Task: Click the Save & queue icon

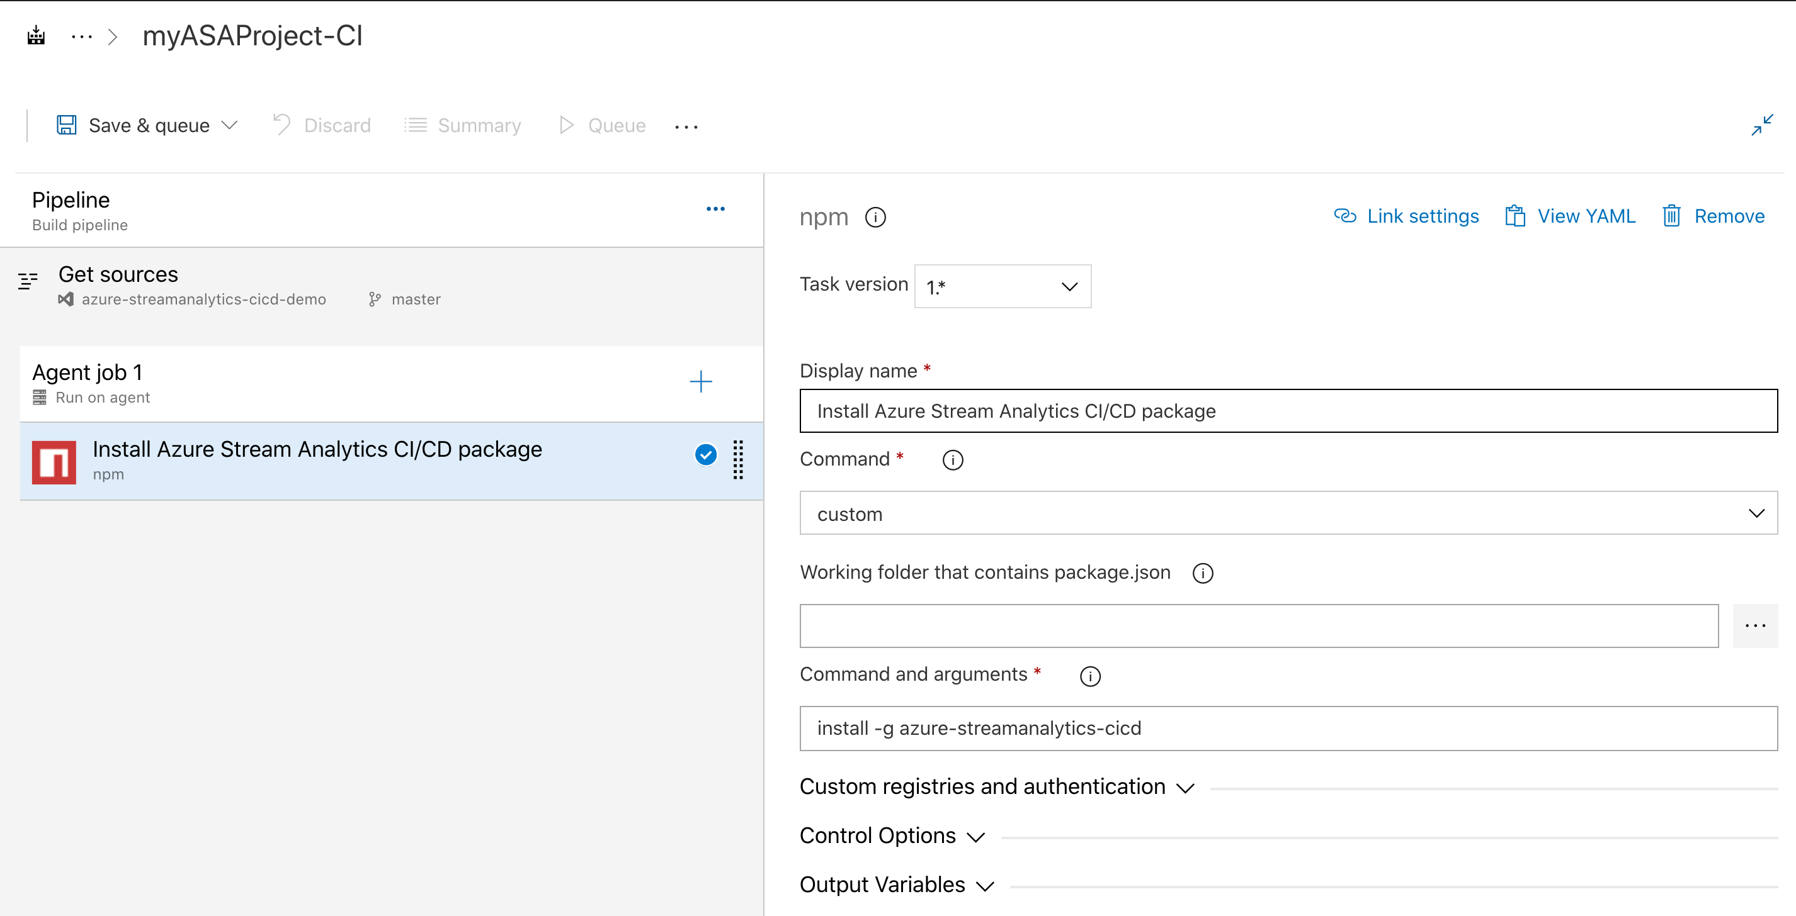Action: (x=68, y=125)
